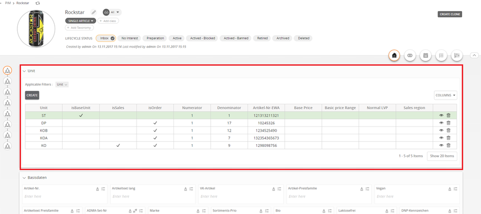The width and height of the screenshot is (481, 214).
Task: Click the key icon on ADMA-Set-Nr field
Action: [x=135, y=211]
